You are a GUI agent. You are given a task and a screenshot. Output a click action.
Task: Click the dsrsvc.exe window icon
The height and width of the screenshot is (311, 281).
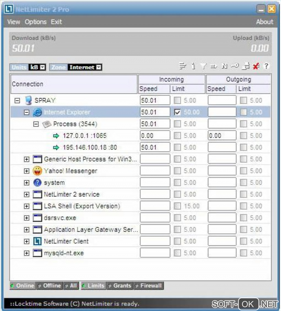click(37, 218)
